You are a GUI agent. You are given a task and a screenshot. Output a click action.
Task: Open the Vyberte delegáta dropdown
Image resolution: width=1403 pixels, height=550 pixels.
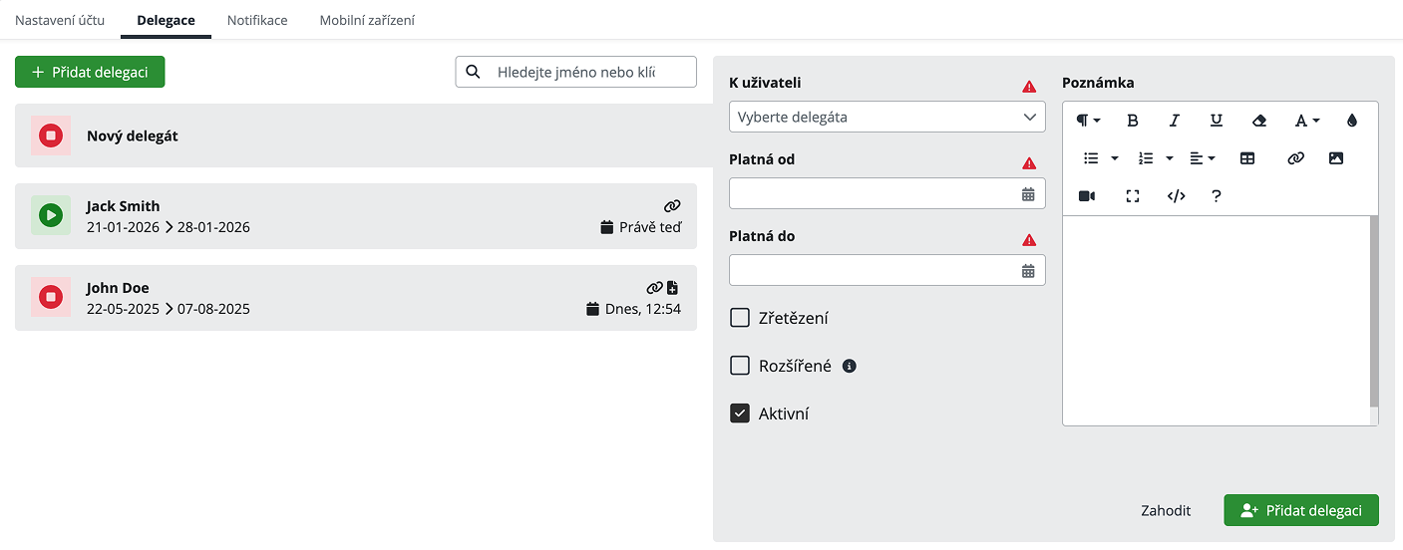(886, 117)
